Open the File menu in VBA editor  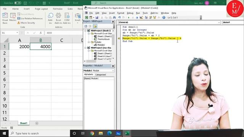pyautogui.click(x=91, y=13)
